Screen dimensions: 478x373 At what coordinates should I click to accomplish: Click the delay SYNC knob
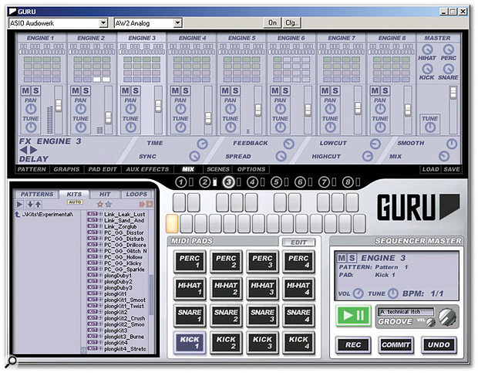coord(194,157)
